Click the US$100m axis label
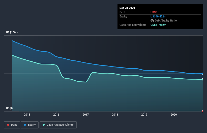Image resolution: width=207 pixels, height=133 pixels. (x=12, y=32)
